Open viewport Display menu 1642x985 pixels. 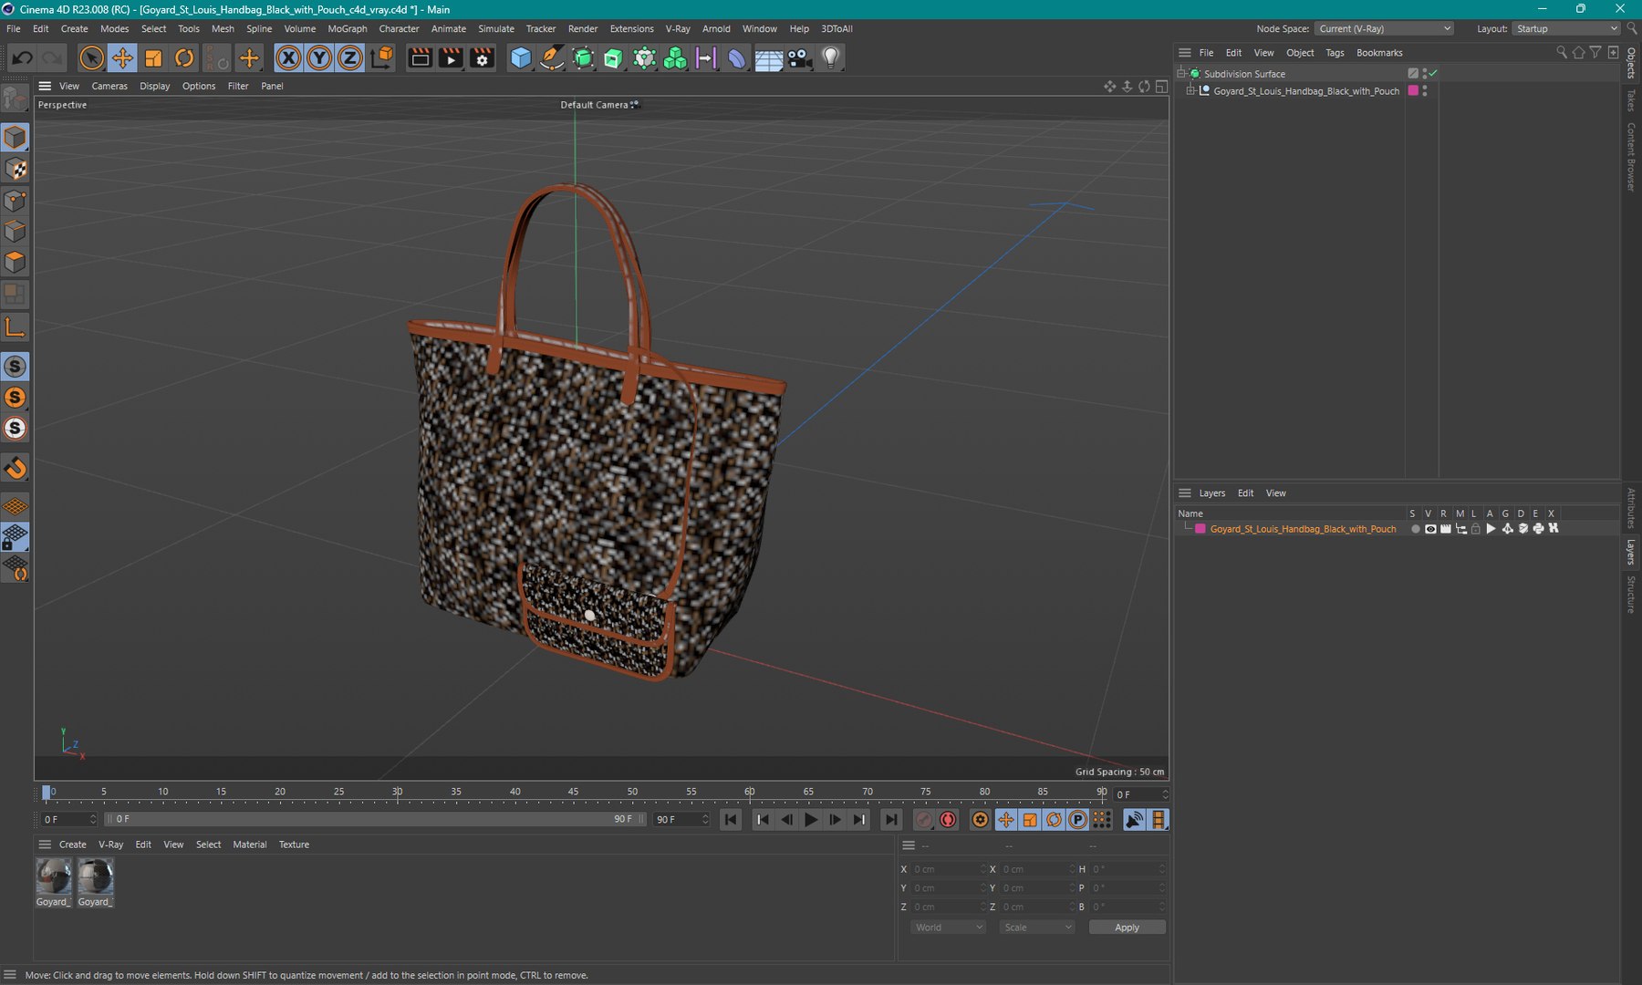pyautogui.click(x=154, y=86)
